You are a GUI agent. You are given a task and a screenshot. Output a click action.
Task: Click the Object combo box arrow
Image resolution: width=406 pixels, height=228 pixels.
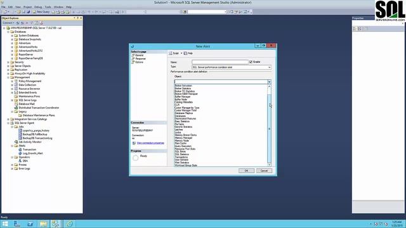click(269, 82)
